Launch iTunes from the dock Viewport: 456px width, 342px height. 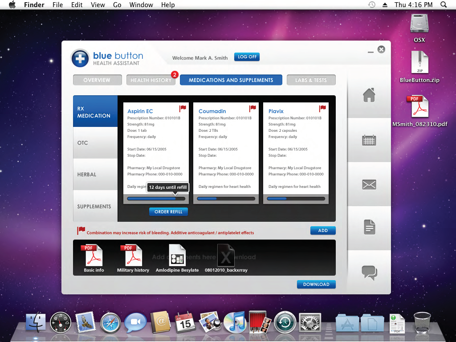235,322
